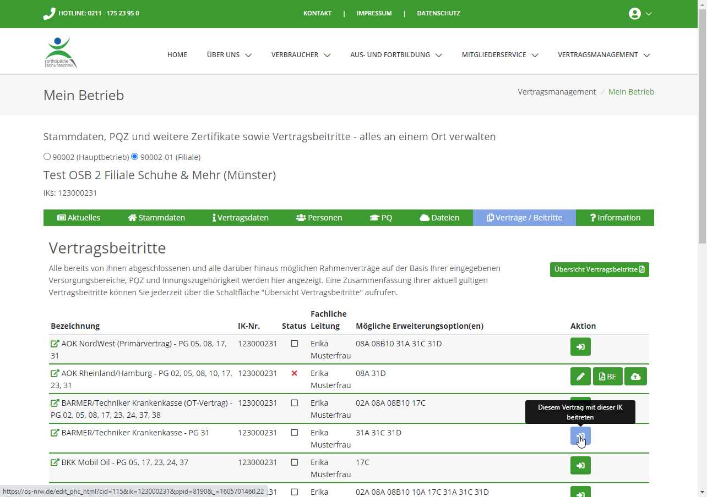The image size is (707, 497).
Task: Go to HOME in the navigation
Action: pyautogui.click(x=177, y=55)
